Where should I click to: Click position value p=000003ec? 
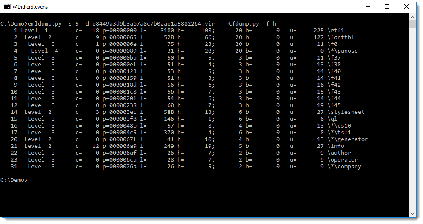point(120,112)
